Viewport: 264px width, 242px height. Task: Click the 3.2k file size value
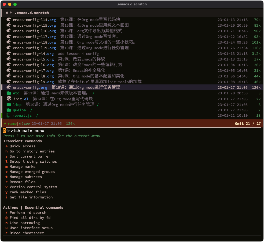tap(256, 54)
